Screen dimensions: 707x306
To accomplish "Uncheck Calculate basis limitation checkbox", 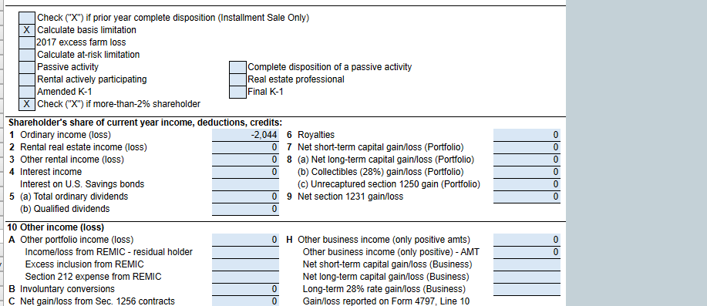I will (27, 30).
